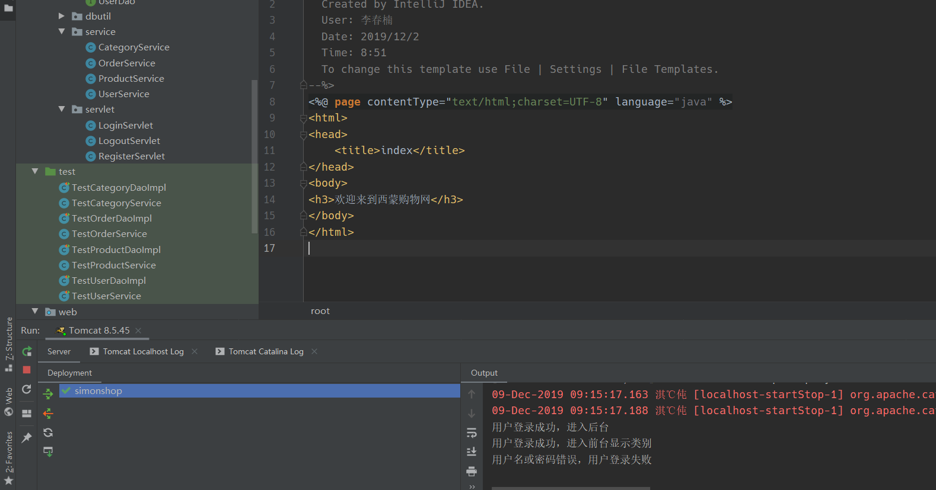The width and height of the screenshot is (936, 490).
Task: Open the Favorites tool window
Action: [9, 458]
